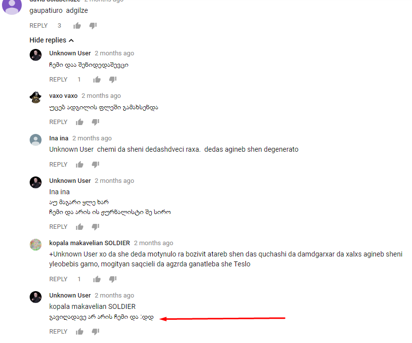This screenshot has width=412, height=343.
Task: Dislike the gaupatiuro adgilze comment
Action: 93,26
